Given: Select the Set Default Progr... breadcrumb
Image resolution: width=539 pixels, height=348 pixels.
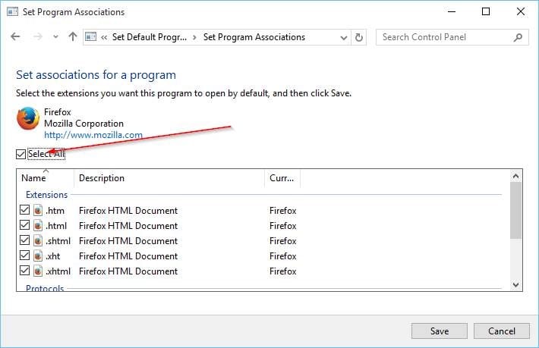Looking at the screenshot, I should (150, 37).
